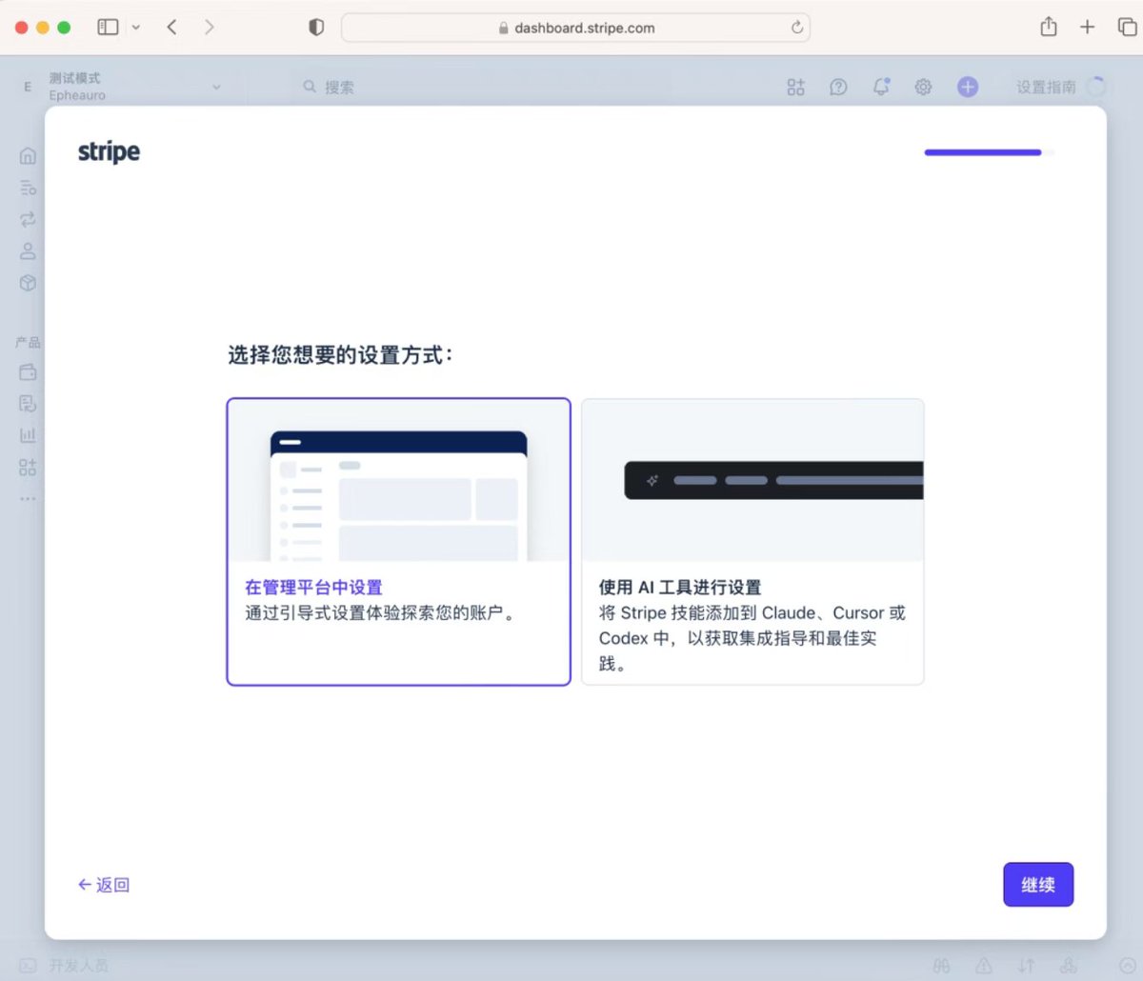
Task: Select the 使用 AI 工具进行设置 option card
Action: pyautogui.click(x=752, y=541)
